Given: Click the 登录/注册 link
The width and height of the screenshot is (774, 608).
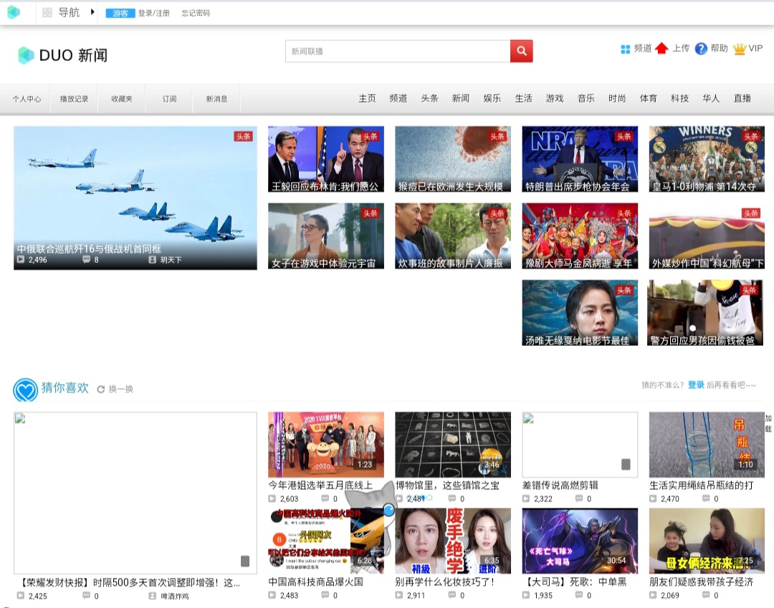Looking at the screenshot, I should (153, 14).
